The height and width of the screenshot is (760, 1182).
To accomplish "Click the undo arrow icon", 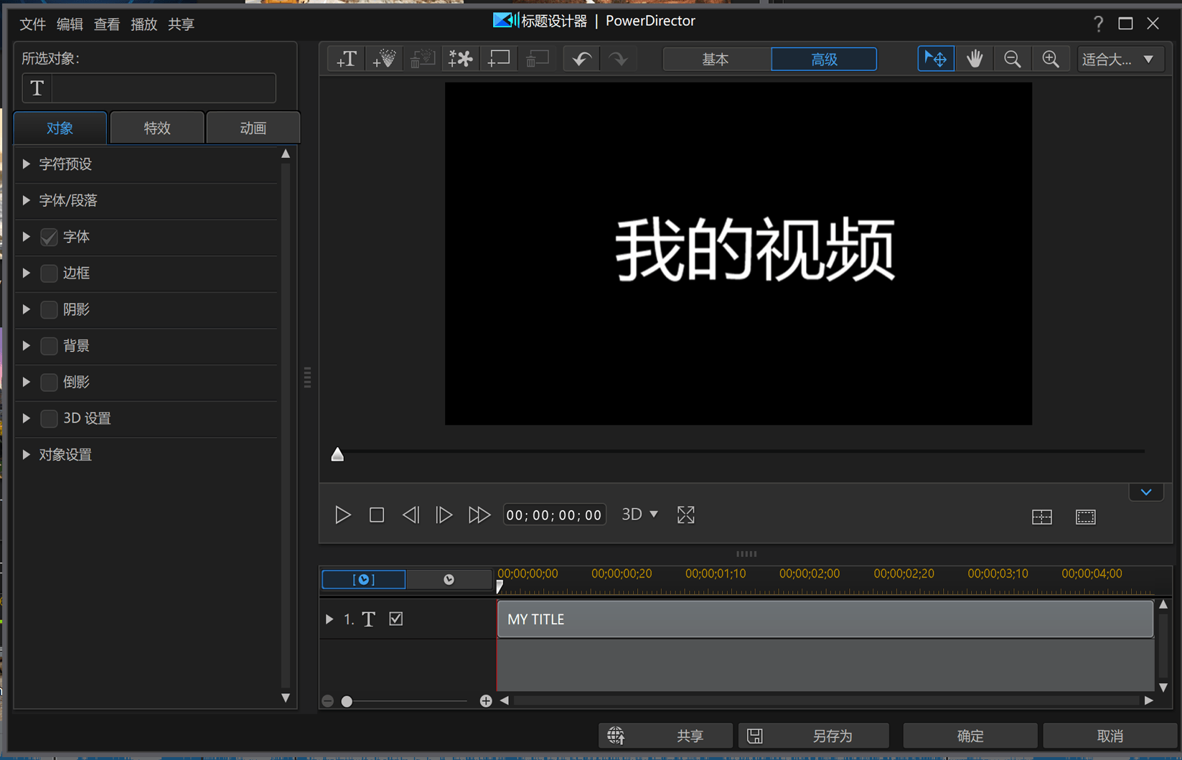I will (x=581, y=59).
